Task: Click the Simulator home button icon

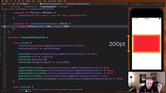Action: click(155, 5)
